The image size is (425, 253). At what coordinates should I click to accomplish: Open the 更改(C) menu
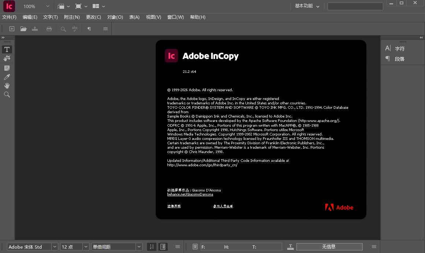click(93, 17)
